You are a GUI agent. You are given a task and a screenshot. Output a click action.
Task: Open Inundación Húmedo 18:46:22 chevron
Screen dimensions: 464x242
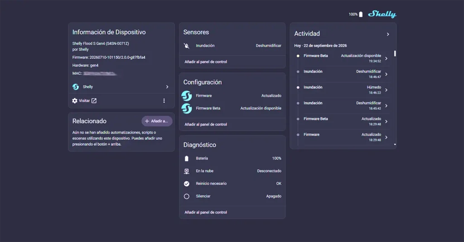click(x=386, y=90)
